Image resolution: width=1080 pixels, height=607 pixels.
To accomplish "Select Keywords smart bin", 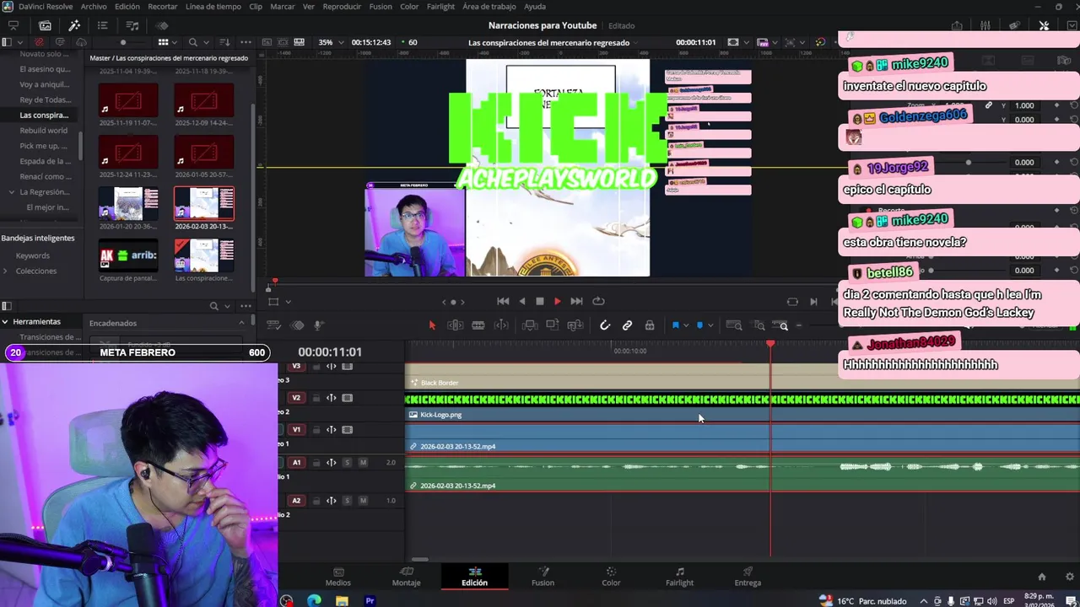I will [x=33, y=255].
